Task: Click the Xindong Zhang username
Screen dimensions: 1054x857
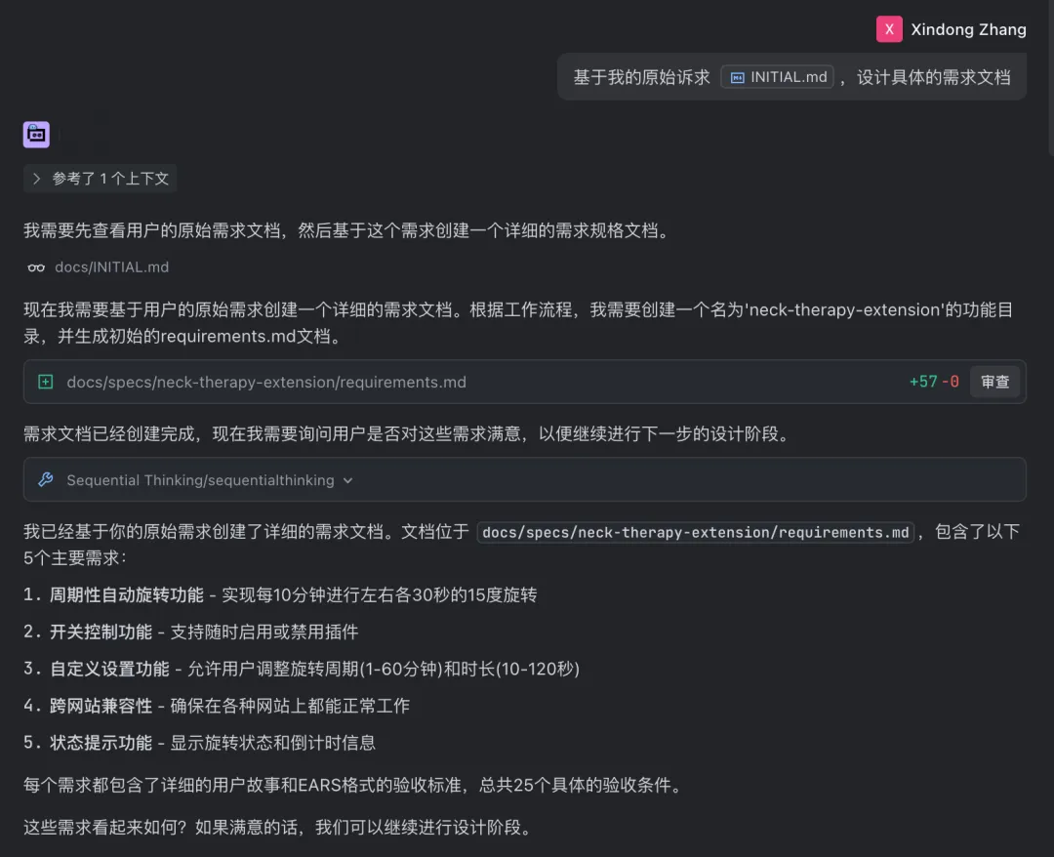Action: pyautogui.click(x=968, y=29)
